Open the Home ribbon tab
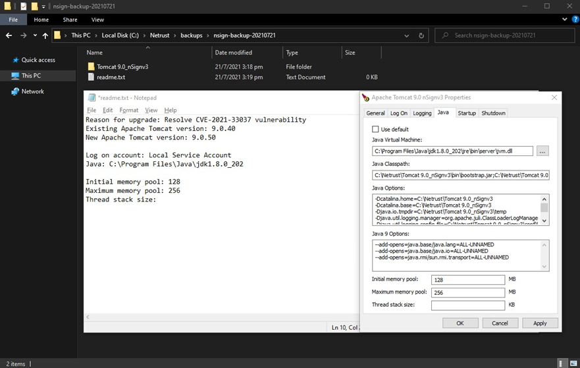This screenshot has width=580, height=368. (41, 20)
